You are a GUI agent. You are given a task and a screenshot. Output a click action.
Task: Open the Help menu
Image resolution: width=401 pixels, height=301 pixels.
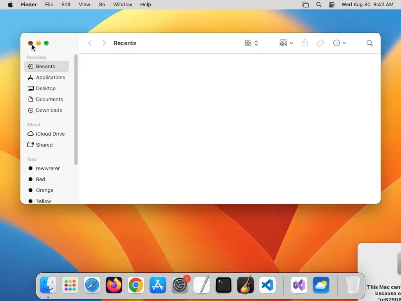[146, 5]
